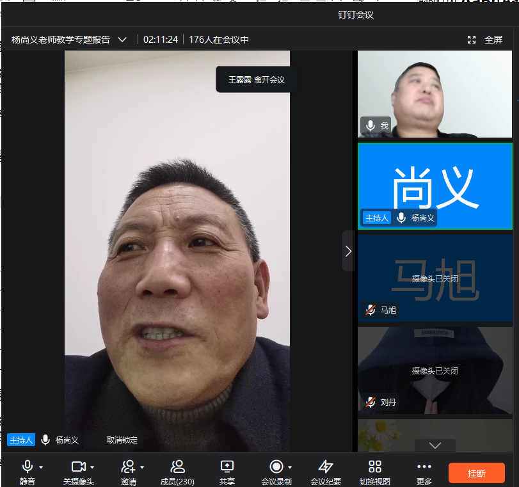Click 取消锁定 to unlock pinned video
The height and width of the screenshot is (487, 519).
pos(122,440)
